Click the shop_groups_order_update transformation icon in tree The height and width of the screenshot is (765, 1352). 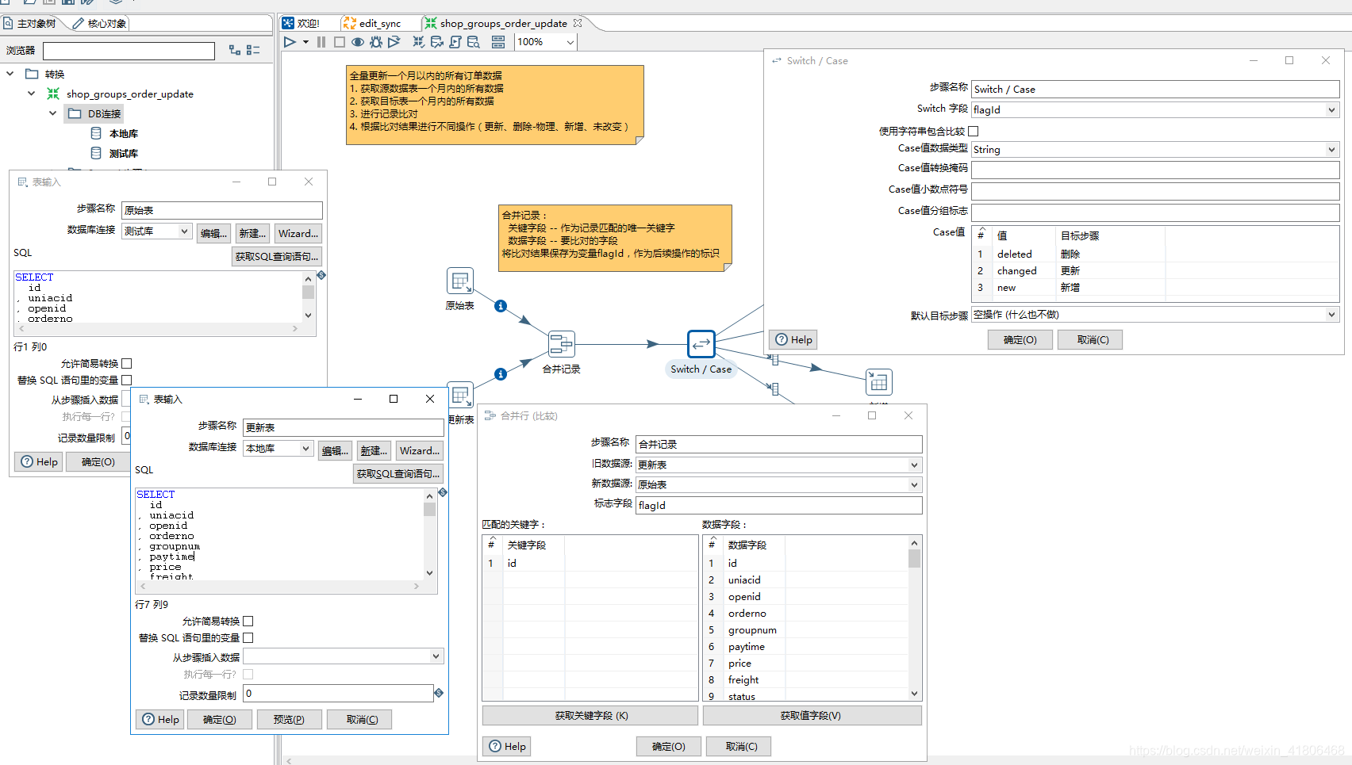pyautogui.click(x=53, y=94)
